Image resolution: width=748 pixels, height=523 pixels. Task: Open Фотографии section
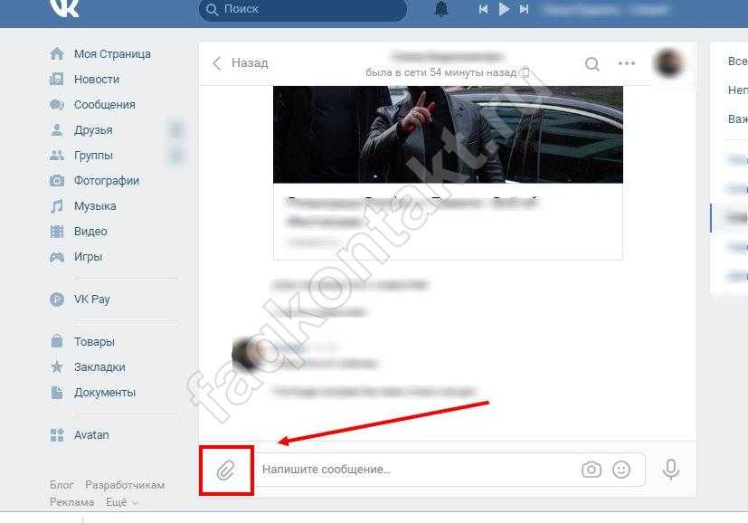click(107, 180)
